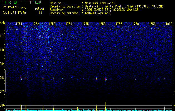Click the 0.9 kHz frequency tick label
The image size is (175, 111).
(3, 64)
